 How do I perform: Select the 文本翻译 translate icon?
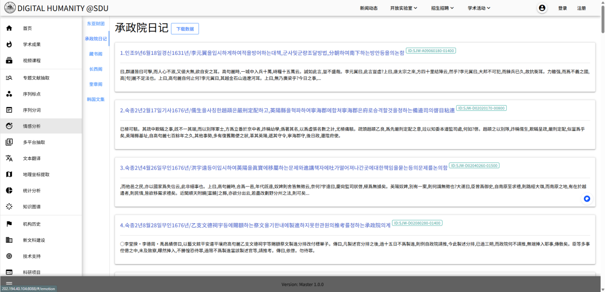point(9,158)
